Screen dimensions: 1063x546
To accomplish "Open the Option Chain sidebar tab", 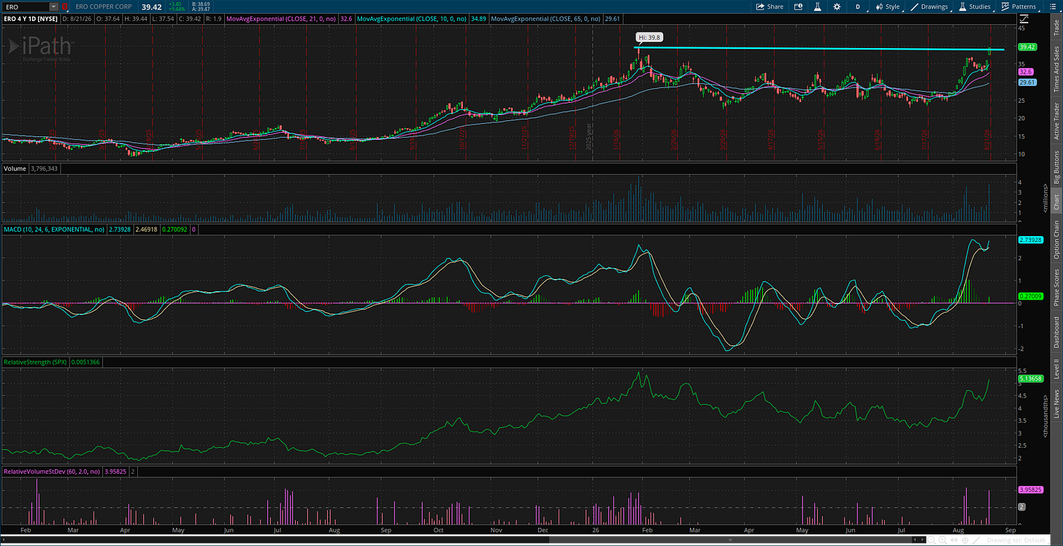I will 1055,239.
